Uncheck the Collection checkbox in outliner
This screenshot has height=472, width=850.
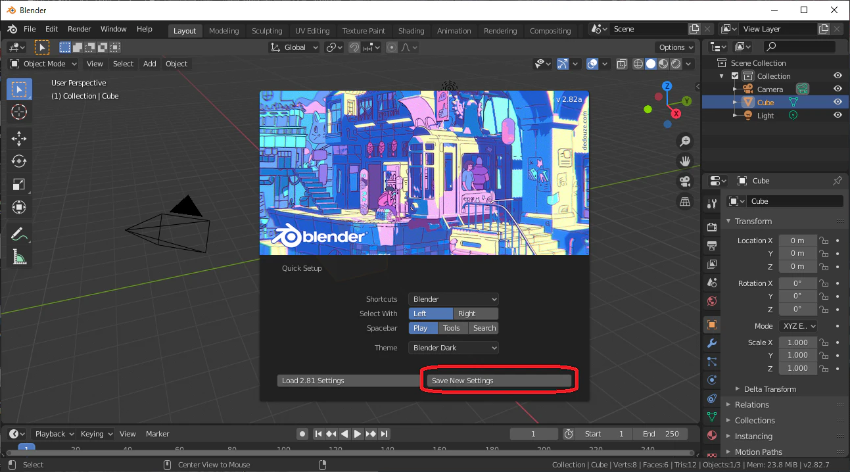click(x=735, y=76)
